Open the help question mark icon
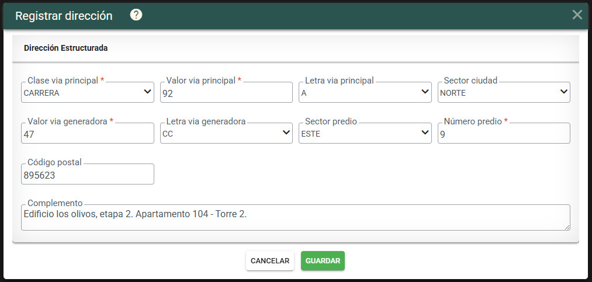This screenshot has width=592, height=282. 136,15
